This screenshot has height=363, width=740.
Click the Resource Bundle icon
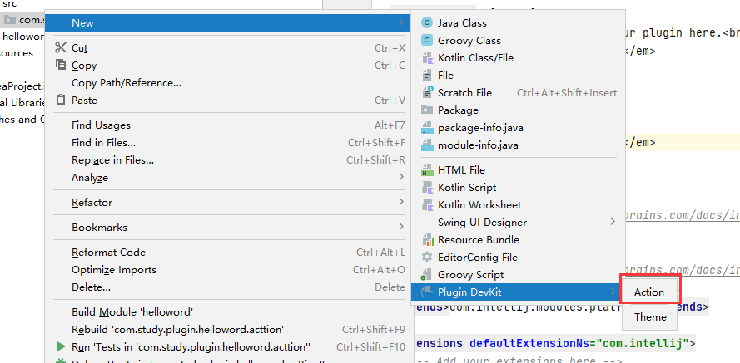point(427,239)
